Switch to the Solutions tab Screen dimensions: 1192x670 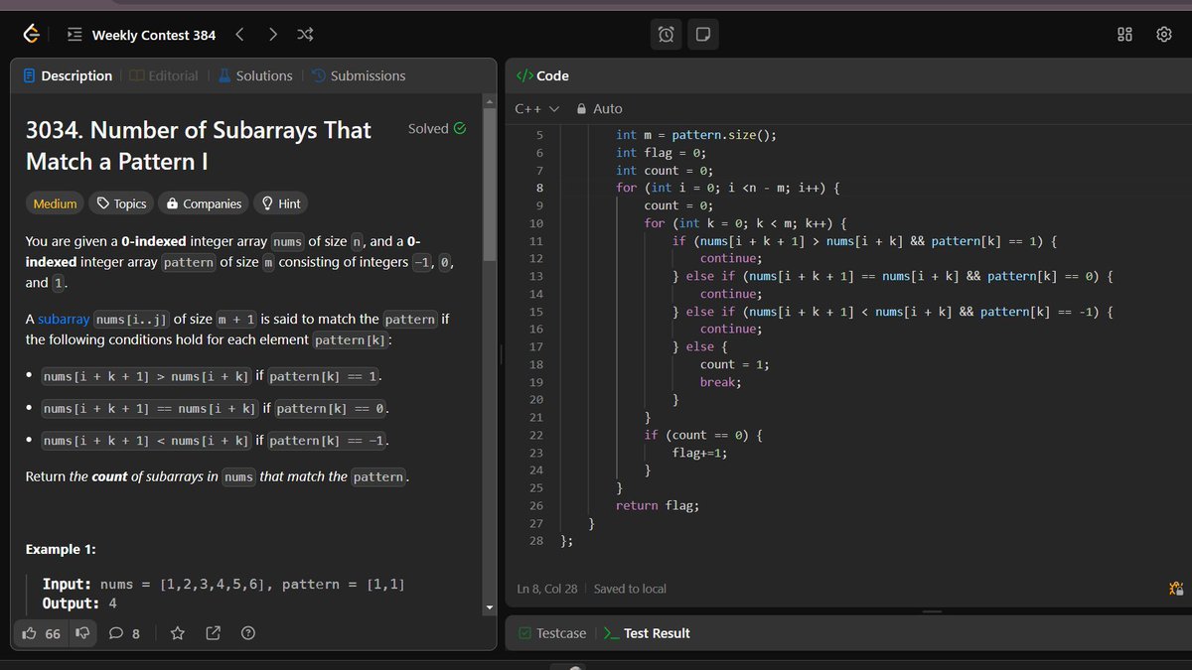pos(255,75)
